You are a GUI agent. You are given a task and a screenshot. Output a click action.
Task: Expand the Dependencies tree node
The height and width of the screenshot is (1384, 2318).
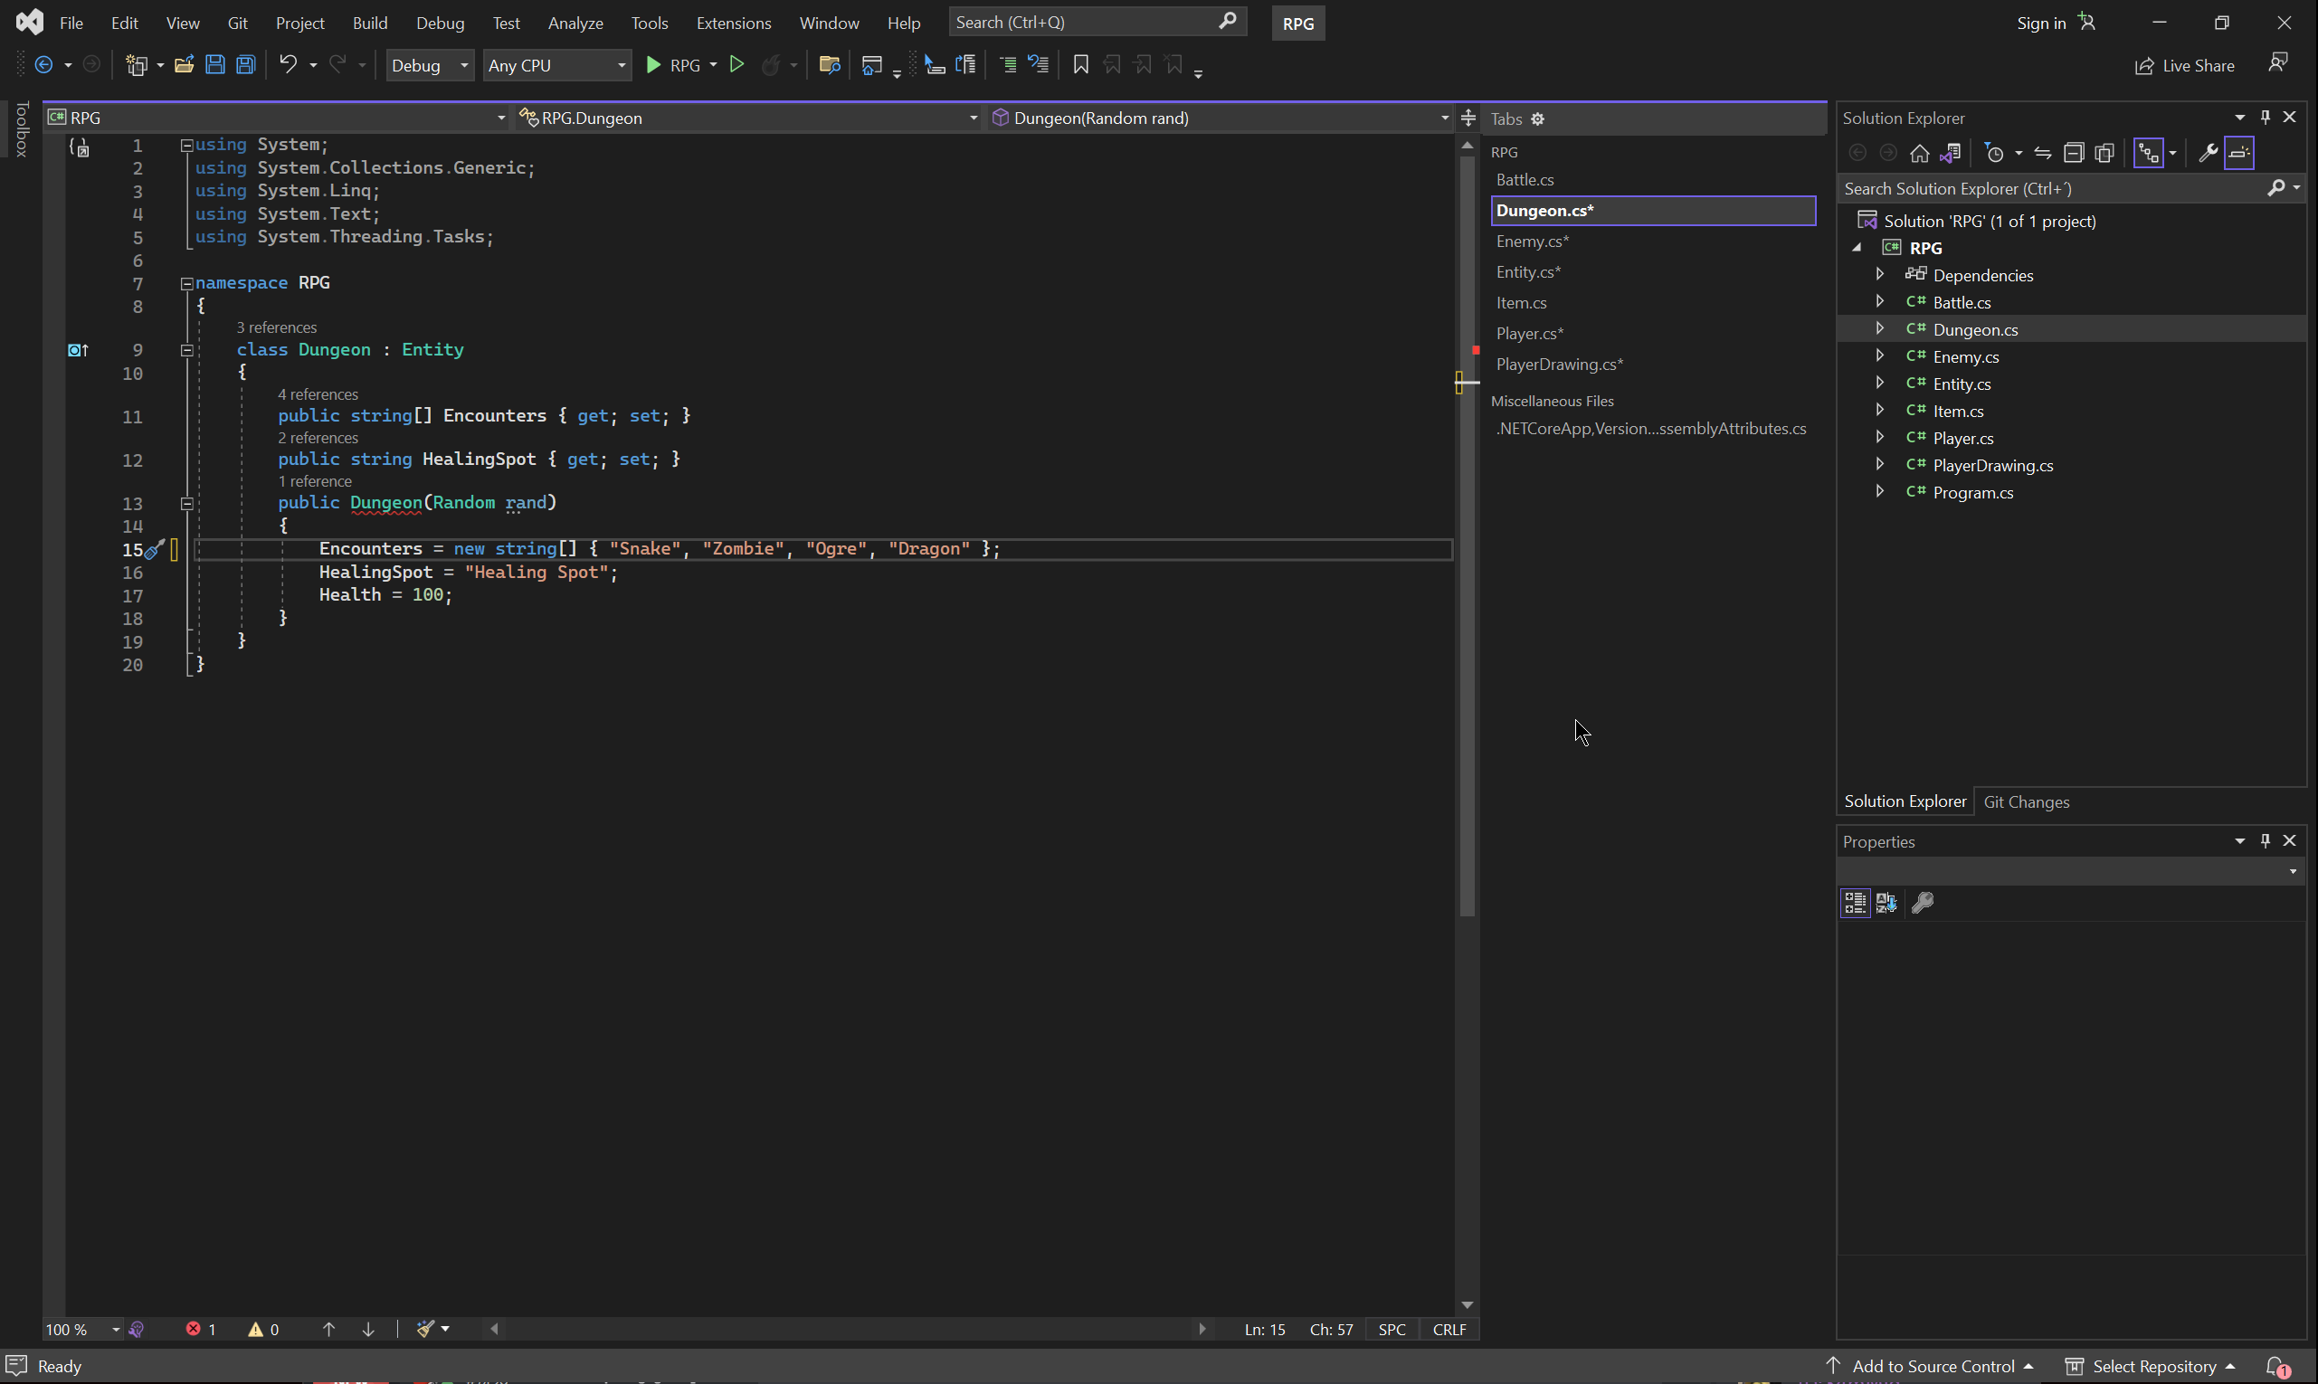(x=1879, y=274)
